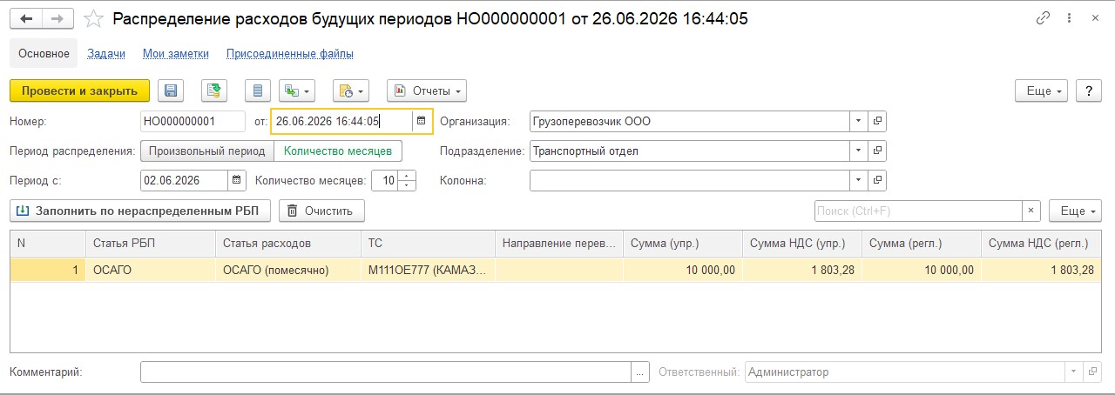
Task: Click the empty Колонна field
Action: pos(689,180)
